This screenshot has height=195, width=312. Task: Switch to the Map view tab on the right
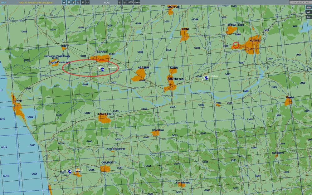[x=308, y=7]
